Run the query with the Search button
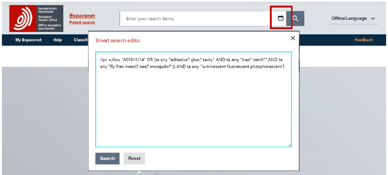 click(107, 159)
